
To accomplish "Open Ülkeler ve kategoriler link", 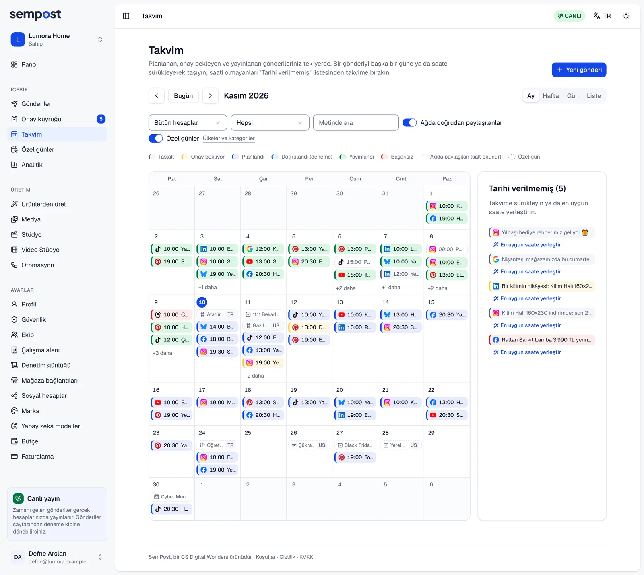I will tap(229, 138).
